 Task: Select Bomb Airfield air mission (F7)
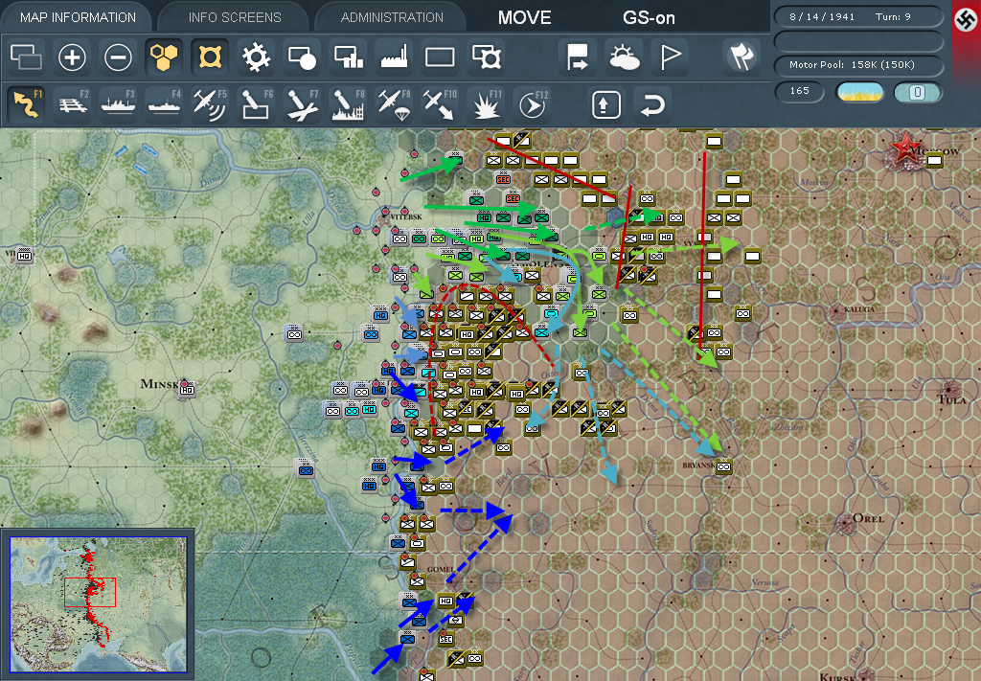tap(302, 103)
